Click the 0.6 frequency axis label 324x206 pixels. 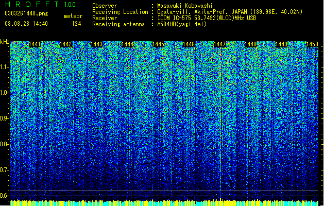[4, 196]
